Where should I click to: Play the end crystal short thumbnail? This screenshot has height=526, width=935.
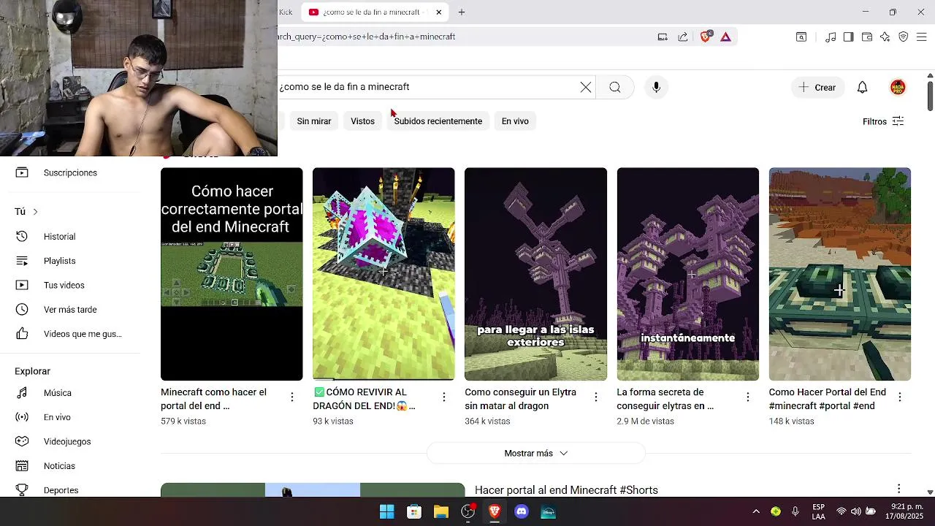tap(383, 274)
